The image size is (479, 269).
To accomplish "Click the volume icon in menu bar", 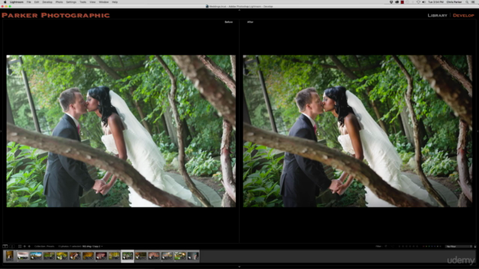I will pos(424,2).
